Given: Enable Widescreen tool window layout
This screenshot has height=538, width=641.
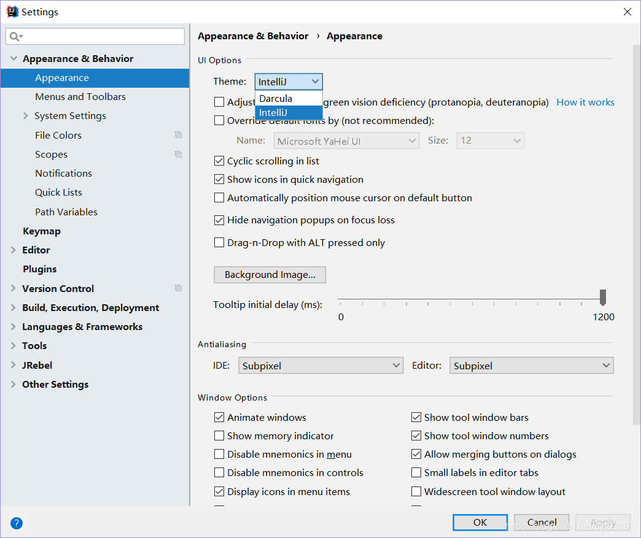Looking at the screenshot, I should (416, 491).
